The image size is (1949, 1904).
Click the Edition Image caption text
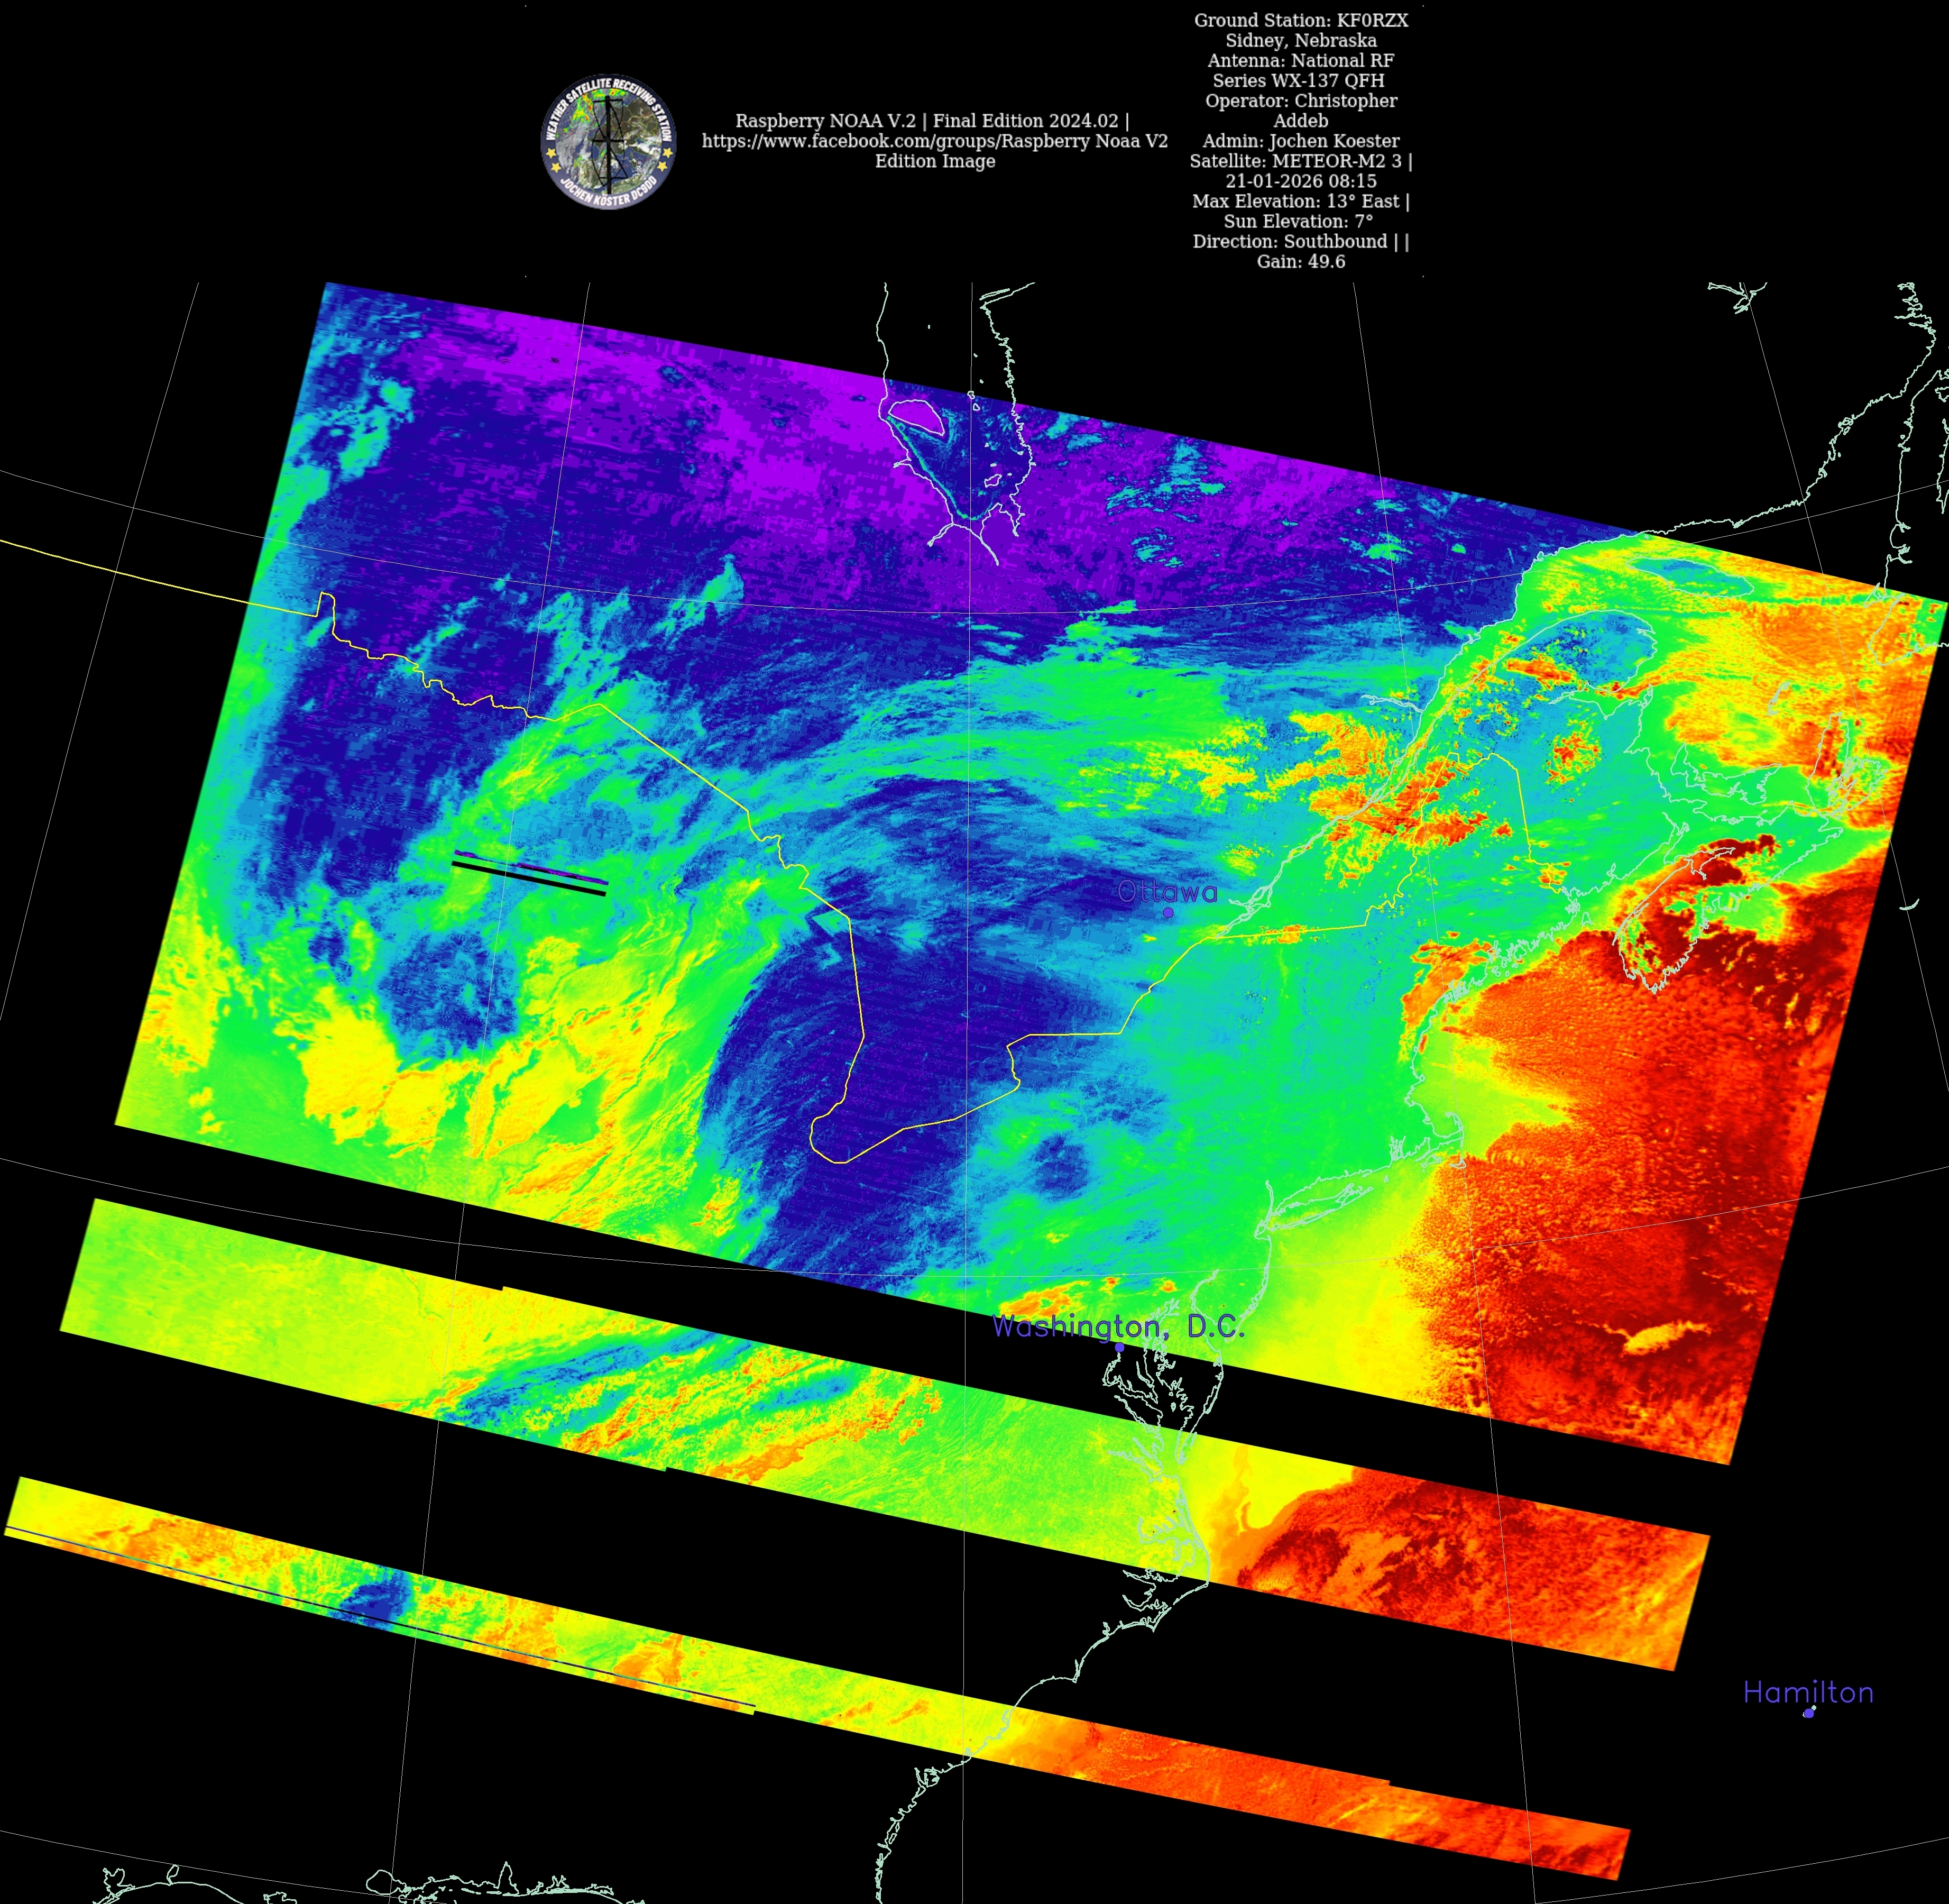(935, 161)
